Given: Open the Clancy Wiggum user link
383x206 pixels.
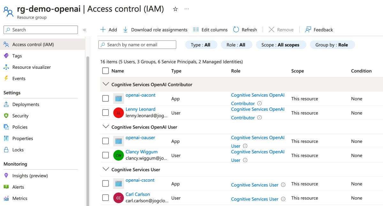Looking at the screenshot, I should point(142,152).
